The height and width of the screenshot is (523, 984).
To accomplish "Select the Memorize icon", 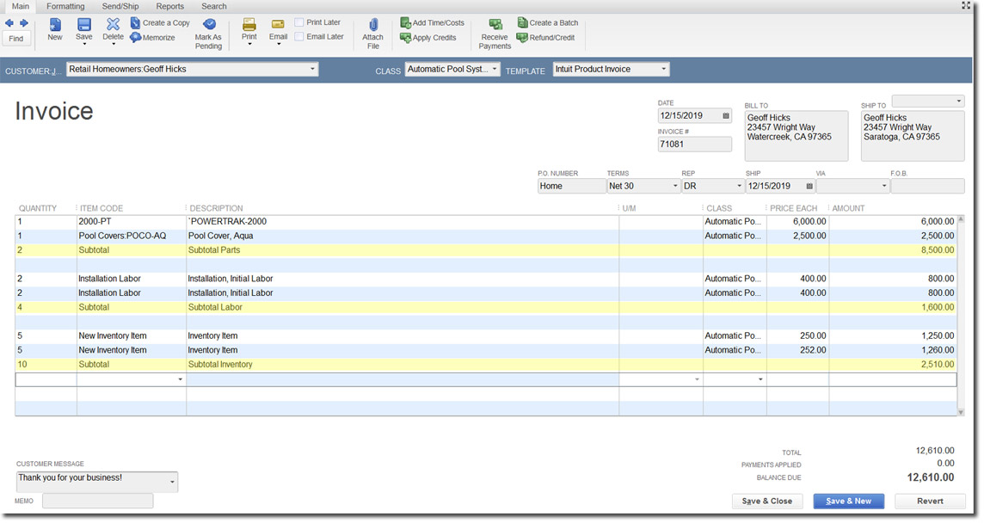I will [x=154, y=37].
